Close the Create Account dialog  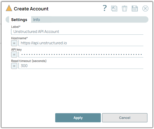(145, 9)
